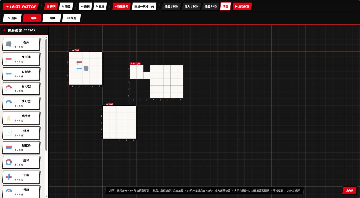Choose the N U型 red magnet item

click(21, 88)
